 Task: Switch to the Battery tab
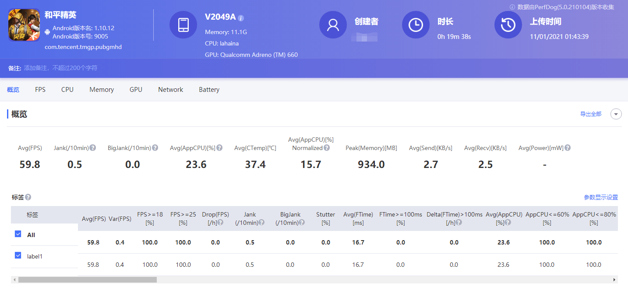coord(209,90)
